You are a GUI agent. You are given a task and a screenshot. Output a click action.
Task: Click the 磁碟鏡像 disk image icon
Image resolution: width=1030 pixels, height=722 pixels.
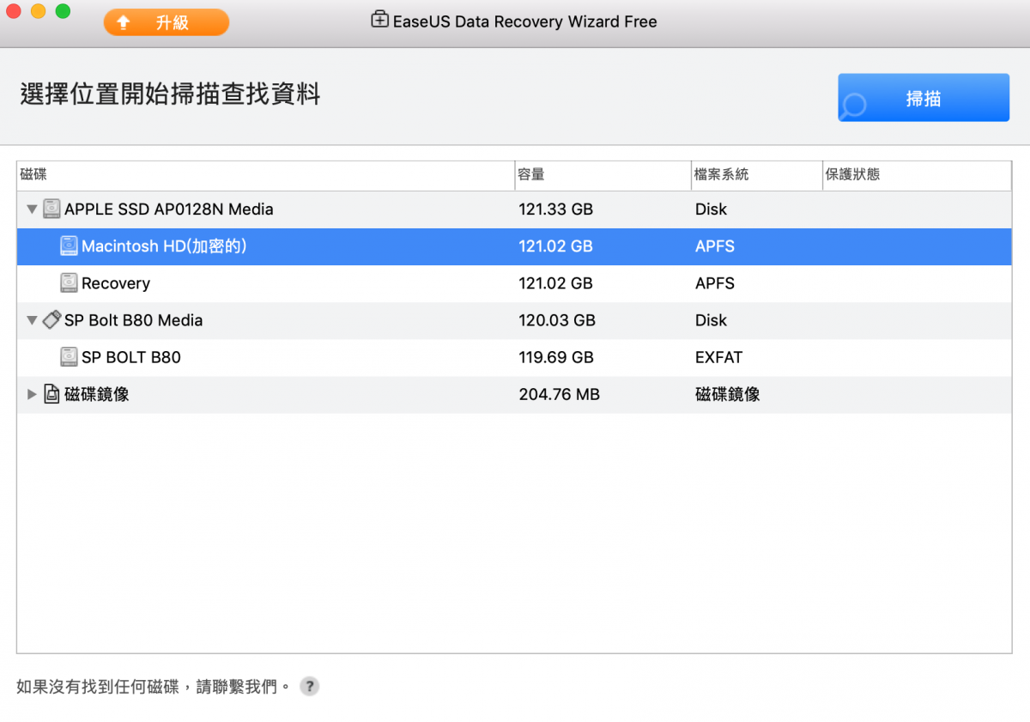tap(51, 395)
